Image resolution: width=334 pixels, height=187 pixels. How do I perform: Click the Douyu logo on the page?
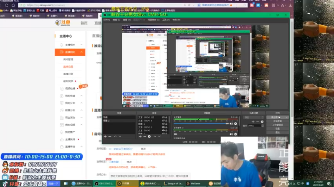62,23
